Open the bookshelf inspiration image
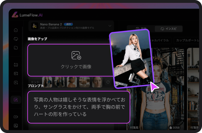 click(193, 89)
